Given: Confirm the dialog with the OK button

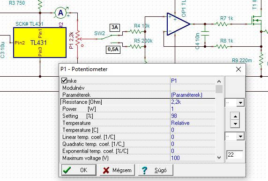Looking at the screenshot, I should [79, 170].
